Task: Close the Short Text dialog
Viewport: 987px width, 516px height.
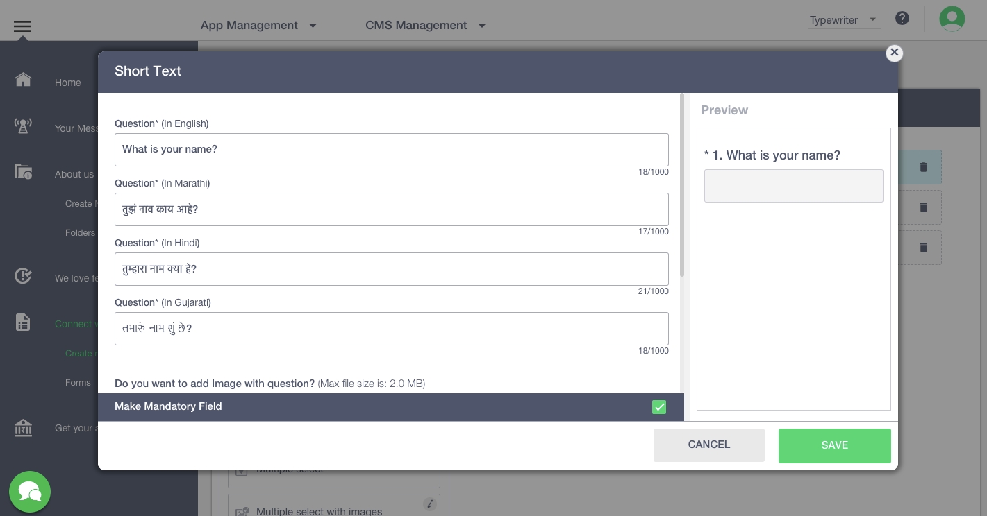Action: (x=894, y=53)
